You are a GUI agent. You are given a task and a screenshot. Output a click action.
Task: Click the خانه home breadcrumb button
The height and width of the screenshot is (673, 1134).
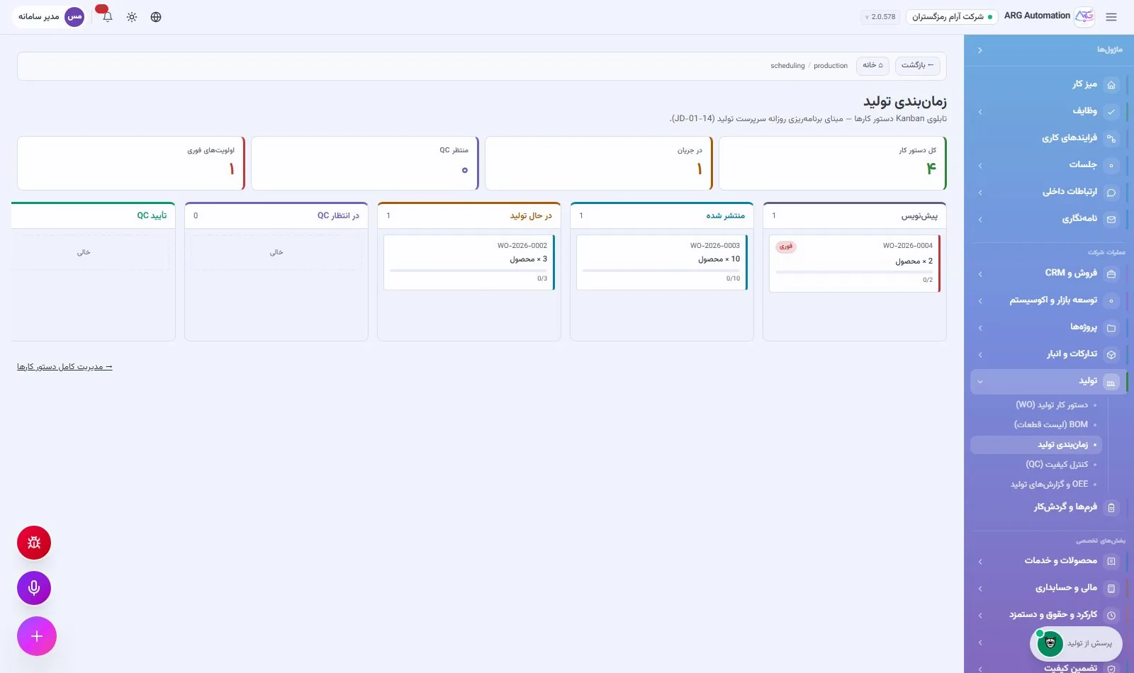872,65
